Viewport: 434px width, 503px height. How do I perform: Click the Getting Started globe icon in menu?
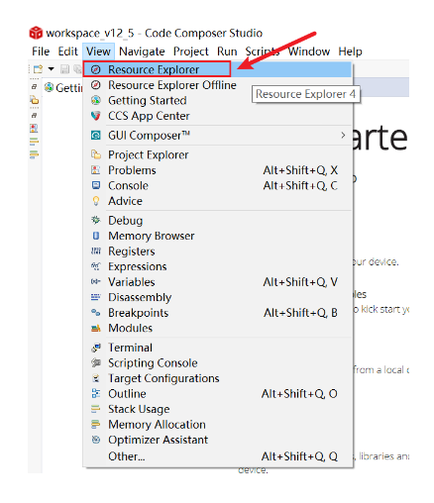[x=96, y=100]
